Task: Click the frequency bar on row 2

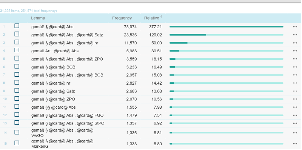Action: [226, 35]
